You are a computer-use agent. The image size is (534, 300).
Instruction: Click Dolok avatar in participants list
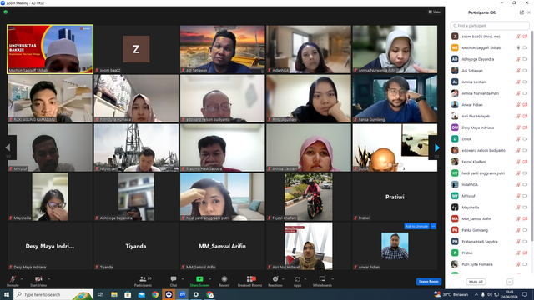coord(455,139)
